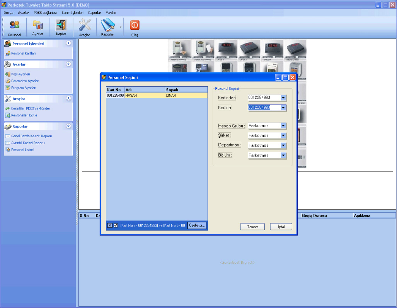Viewport: 397px width, 308px height.
Task: Select the HASAN ÇINAR row
Action: [x=157, y=95]
